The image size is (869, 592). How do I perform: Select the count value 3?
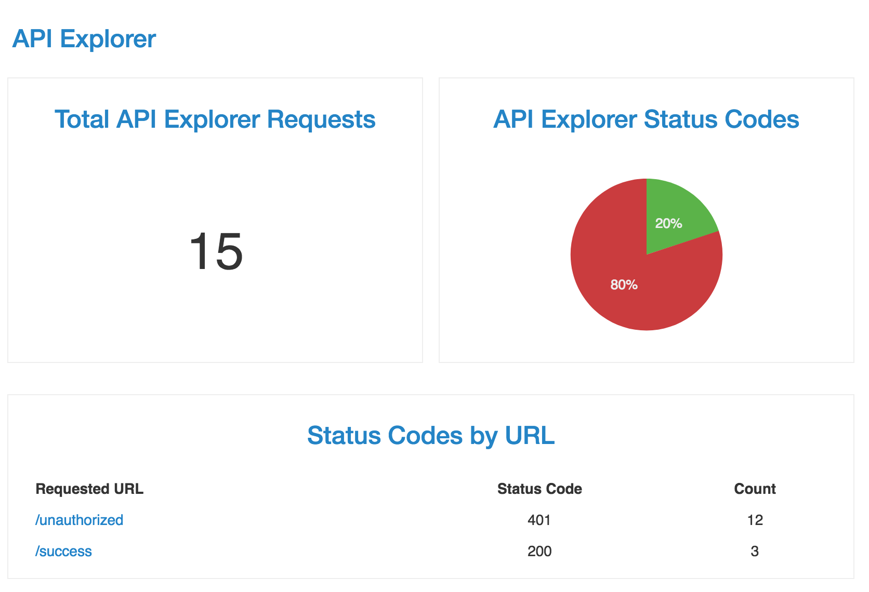(x=755, y=551)
